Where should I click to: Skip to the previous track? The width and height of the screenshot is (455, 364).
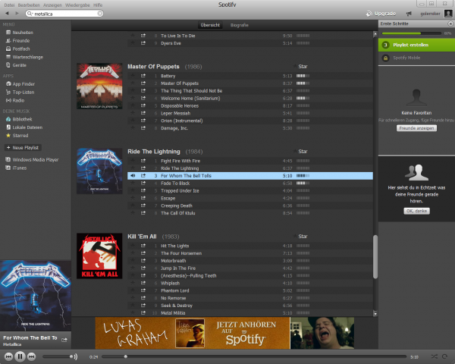(8, 356)
